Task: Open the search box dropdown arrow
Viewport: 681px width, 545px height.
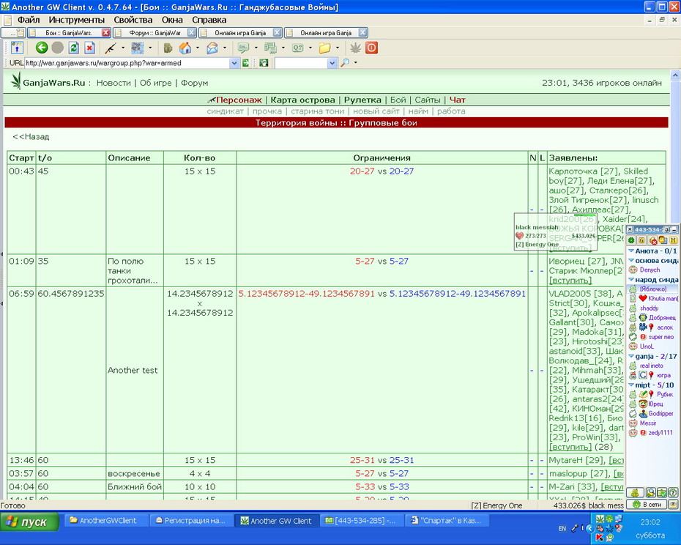Action: (332, 63)
